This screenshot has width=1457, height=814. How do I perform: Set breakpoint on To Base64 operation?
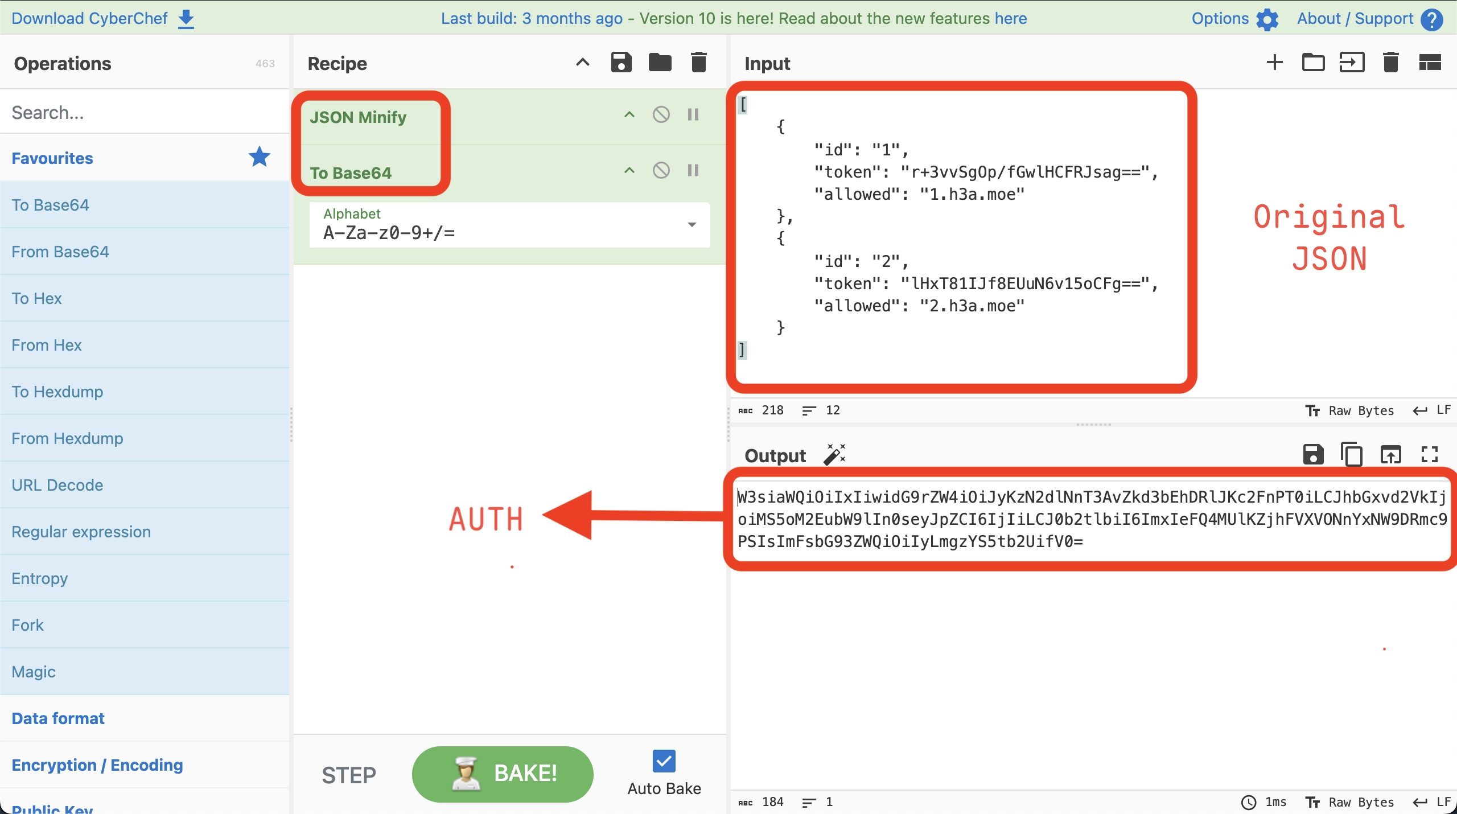pyautogui.click(x=693, y=170)
